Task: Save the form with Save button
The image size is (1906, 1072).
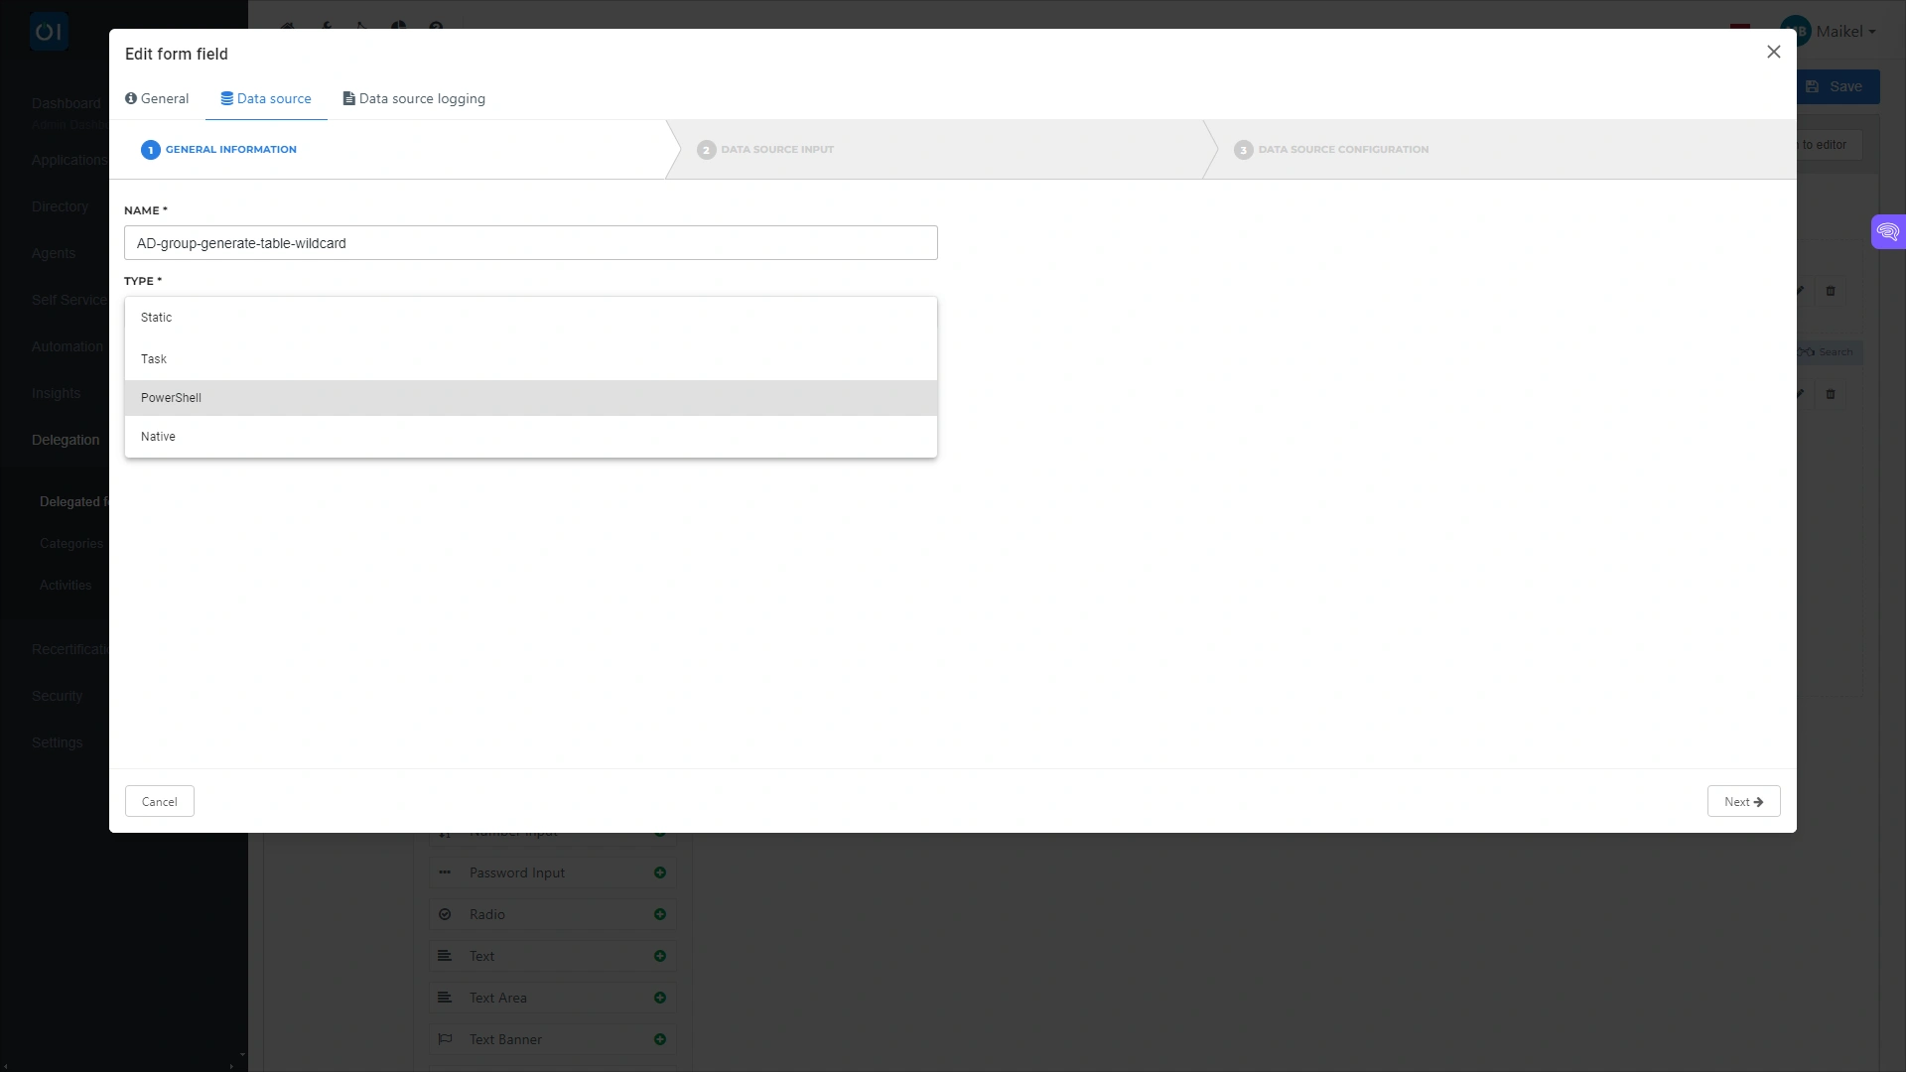Action: click(1838, 86)
